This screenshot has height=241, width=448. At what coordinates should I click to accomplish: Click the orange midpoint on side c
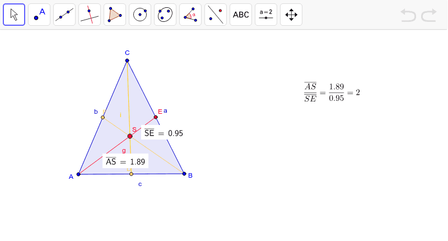click(x=131, y=174)
